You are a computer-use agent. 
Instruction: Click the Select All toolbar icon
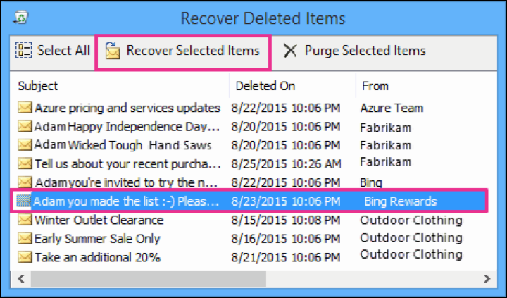[x=24, y=51]
